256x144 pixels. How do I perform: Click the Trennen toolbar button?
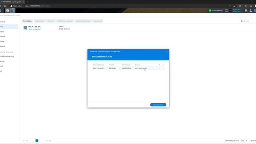[51, 21]
